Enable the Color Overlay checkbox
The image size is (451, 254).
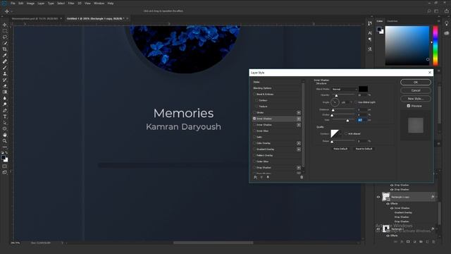(254, 143)
